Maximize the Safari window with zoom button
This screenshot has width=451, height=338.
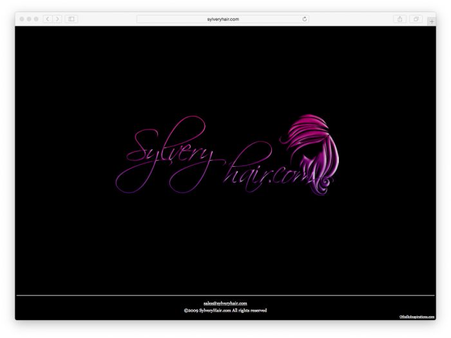[x=36, y=19]
